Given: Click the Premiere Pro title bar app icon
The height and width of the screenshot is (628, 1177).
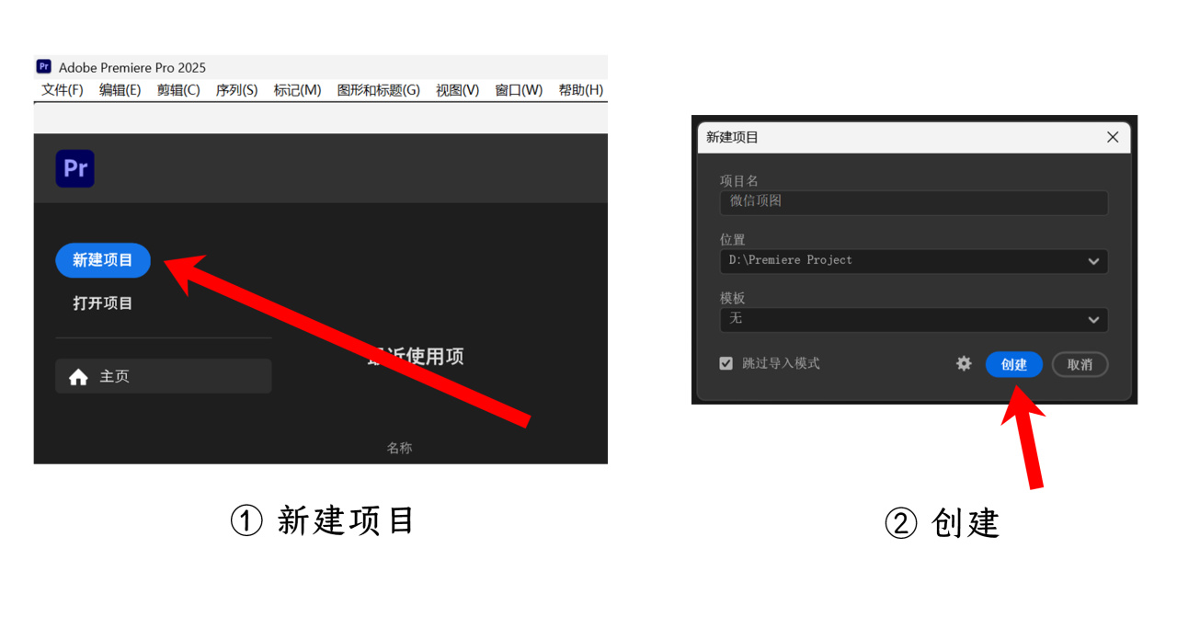Looking at the screenshot, I should (43, 67).
